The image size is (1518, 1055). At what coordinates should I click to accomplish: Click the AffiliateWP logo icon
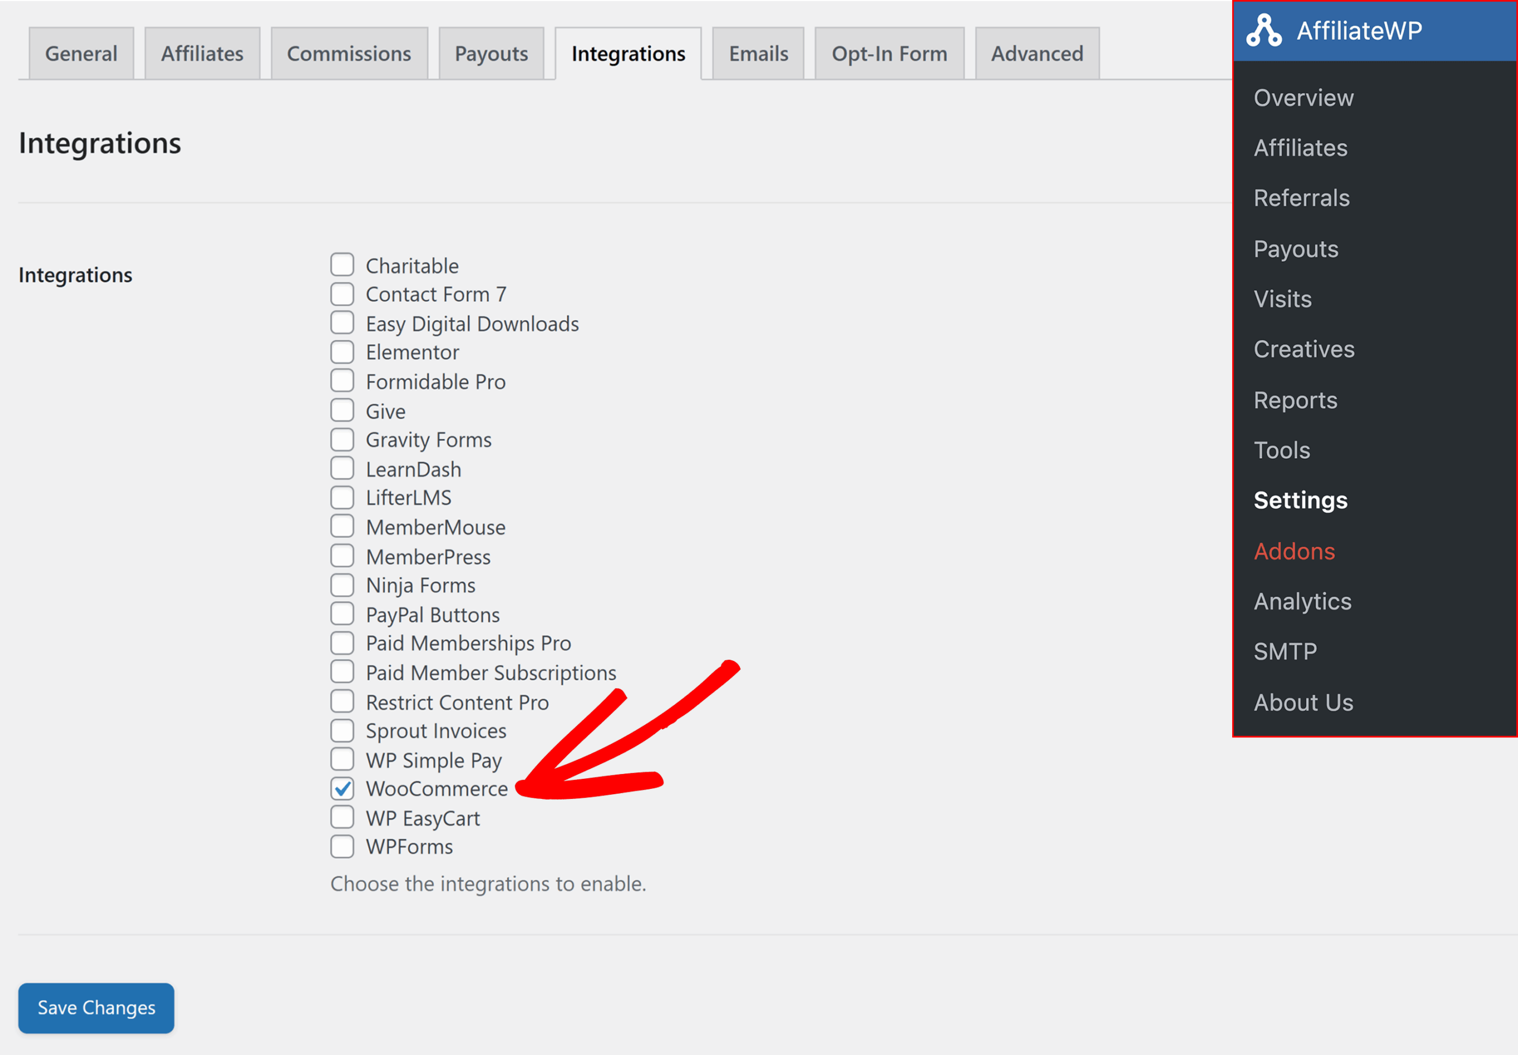pos(1263,30)
